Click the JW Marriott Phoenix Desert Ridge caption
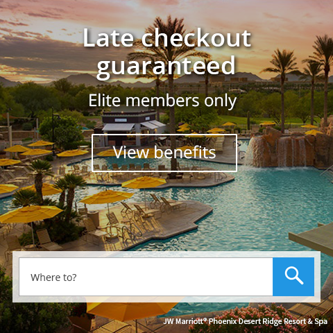Image resolution: width=333 pixels, height=333 pixels. [x=246, y=321]
